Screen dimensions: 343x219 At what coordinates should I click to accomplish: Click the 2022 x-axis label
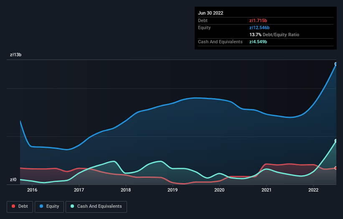tap(313, 190)
